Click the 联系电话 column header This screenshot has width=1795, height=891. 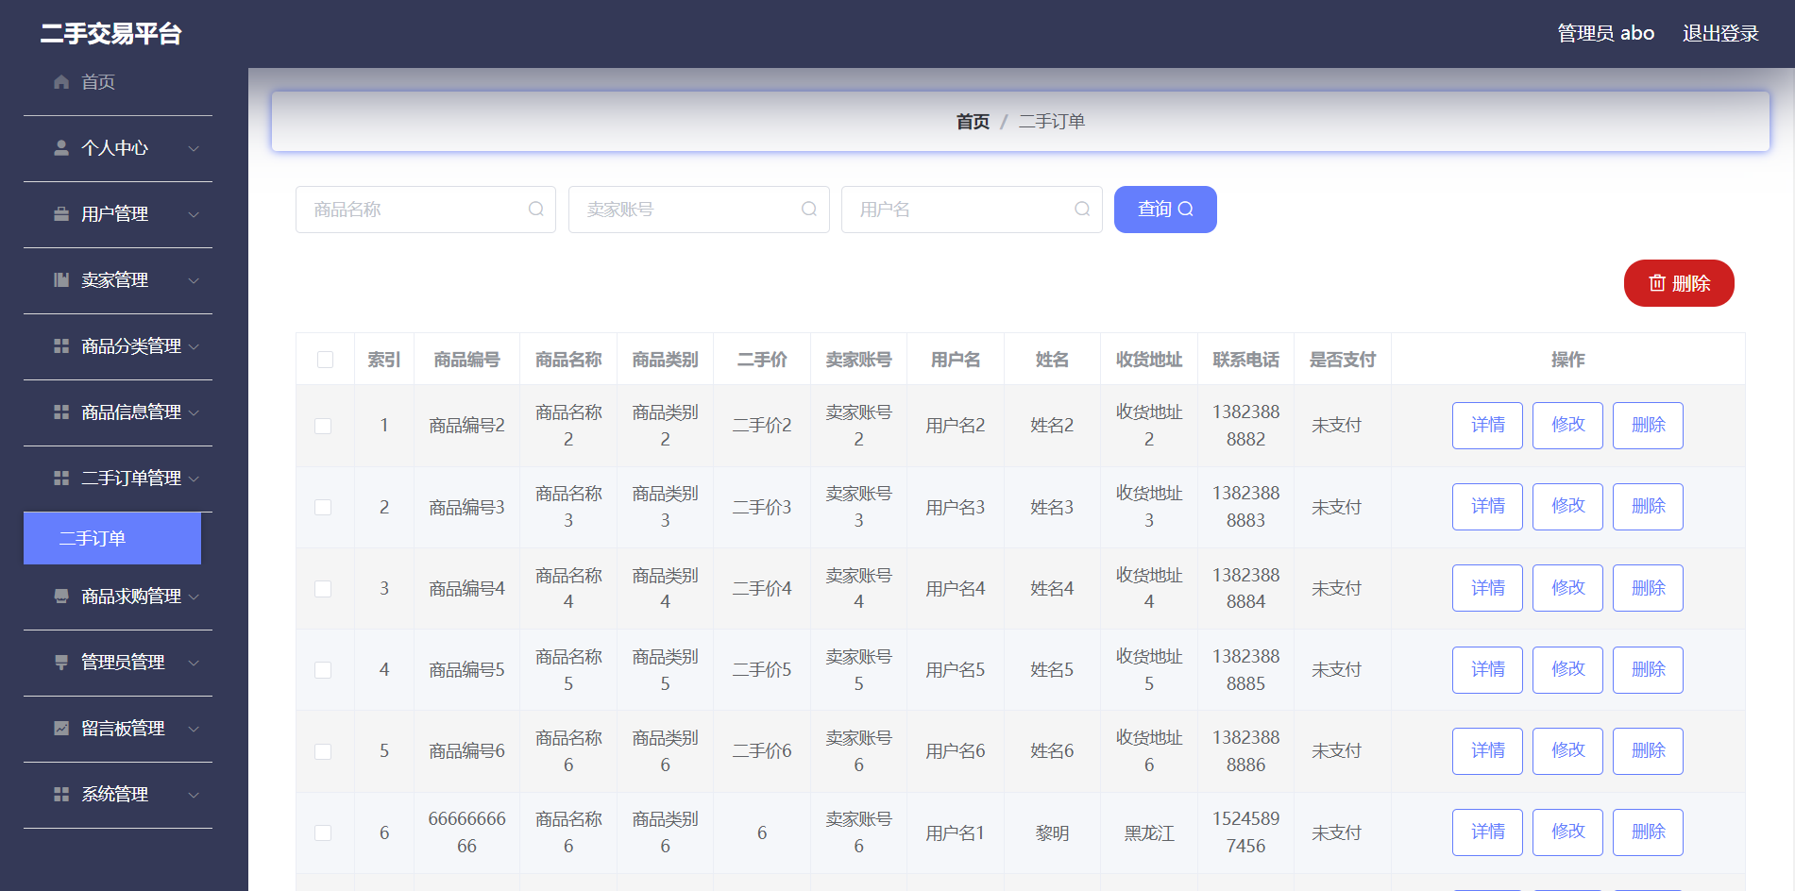[x=1245, y=360]
